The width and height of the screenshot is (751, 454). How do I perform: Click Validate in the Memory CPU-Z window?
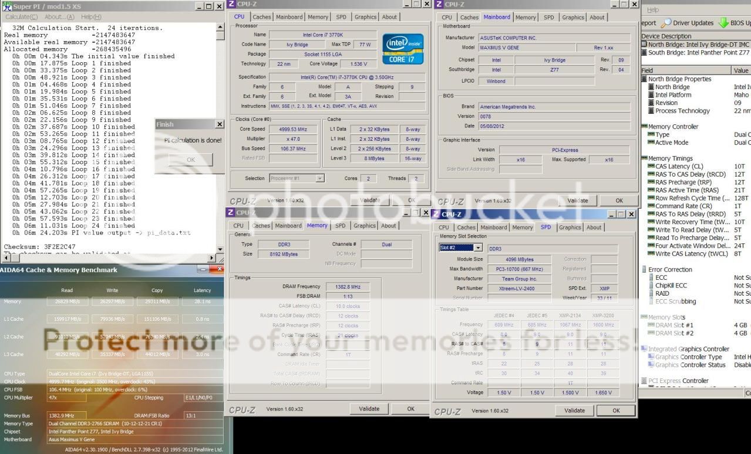pos(369,409)
